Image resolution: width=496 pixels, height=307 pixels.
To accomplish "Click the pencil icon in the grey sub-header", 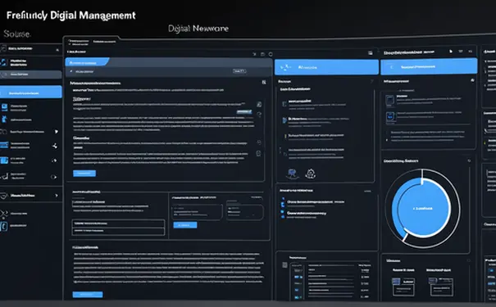I will pos(71,71).
